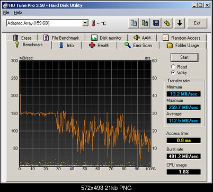Switch to the Health tab

(99, 46)
